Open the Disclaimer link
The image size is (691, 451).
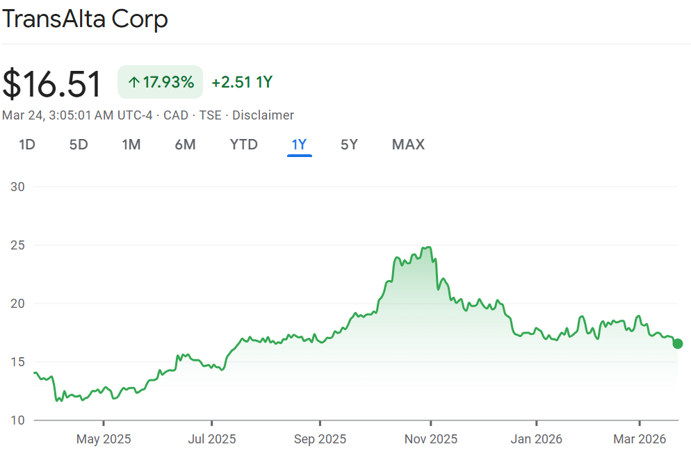point(263,115)
